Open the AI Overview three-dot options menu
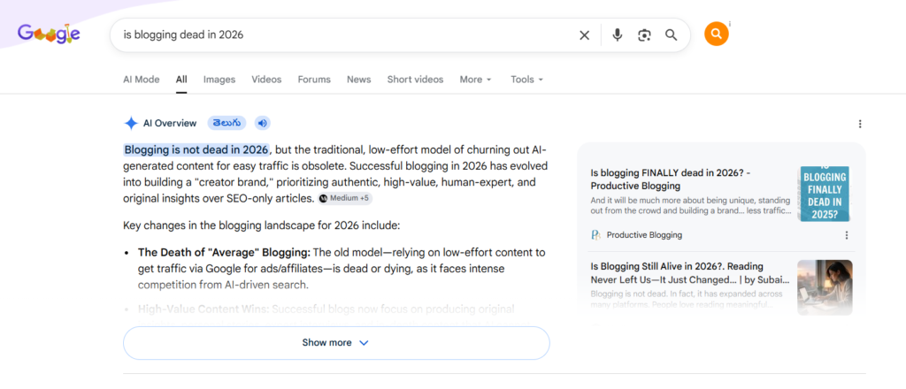The image size is (906, 389). 860,124
